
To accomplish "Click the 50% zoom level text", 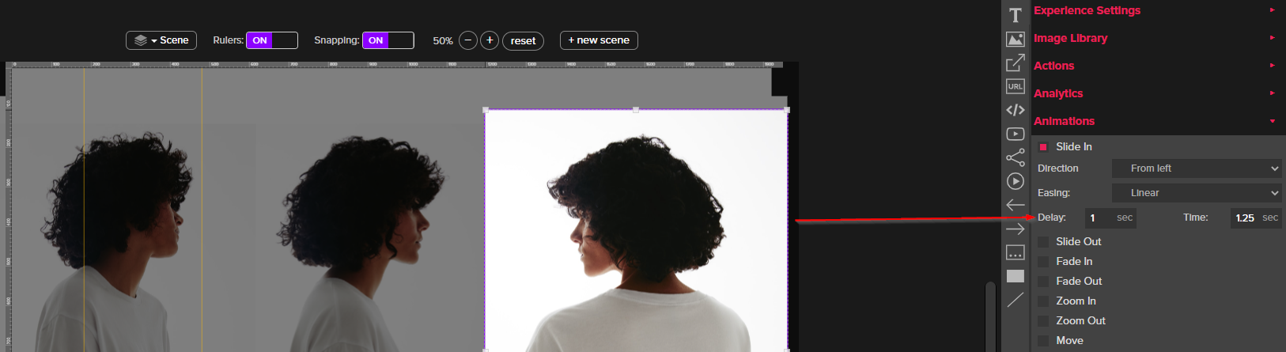I will pyautogui.click(x=443, y=40).
